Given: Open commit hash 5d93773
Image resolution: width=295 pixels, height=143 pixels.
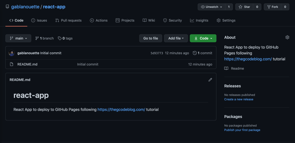Looking at the screenshot, I should pos(157,53).
